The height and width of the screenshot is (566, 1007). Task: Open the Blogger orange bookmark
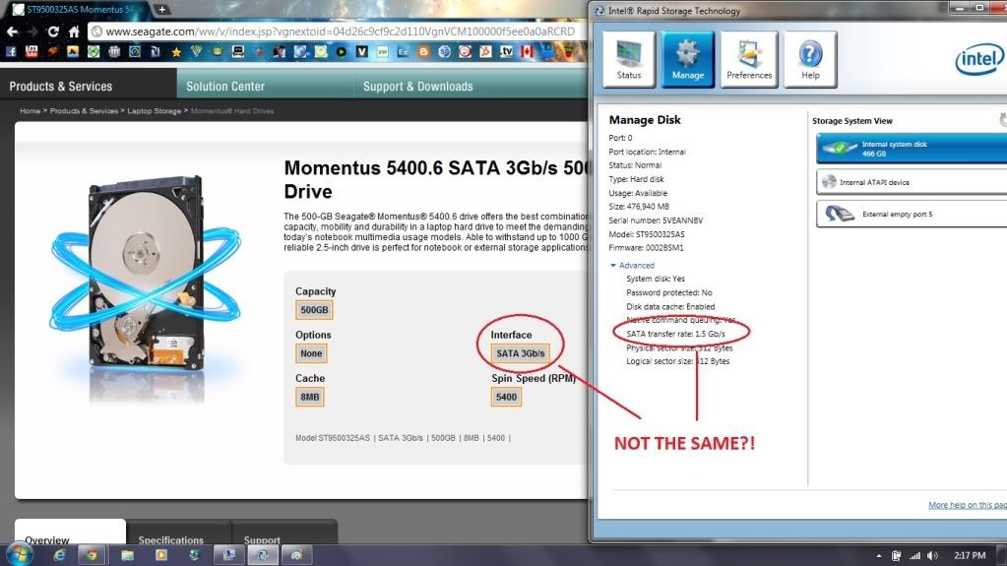tap(424, 52)
